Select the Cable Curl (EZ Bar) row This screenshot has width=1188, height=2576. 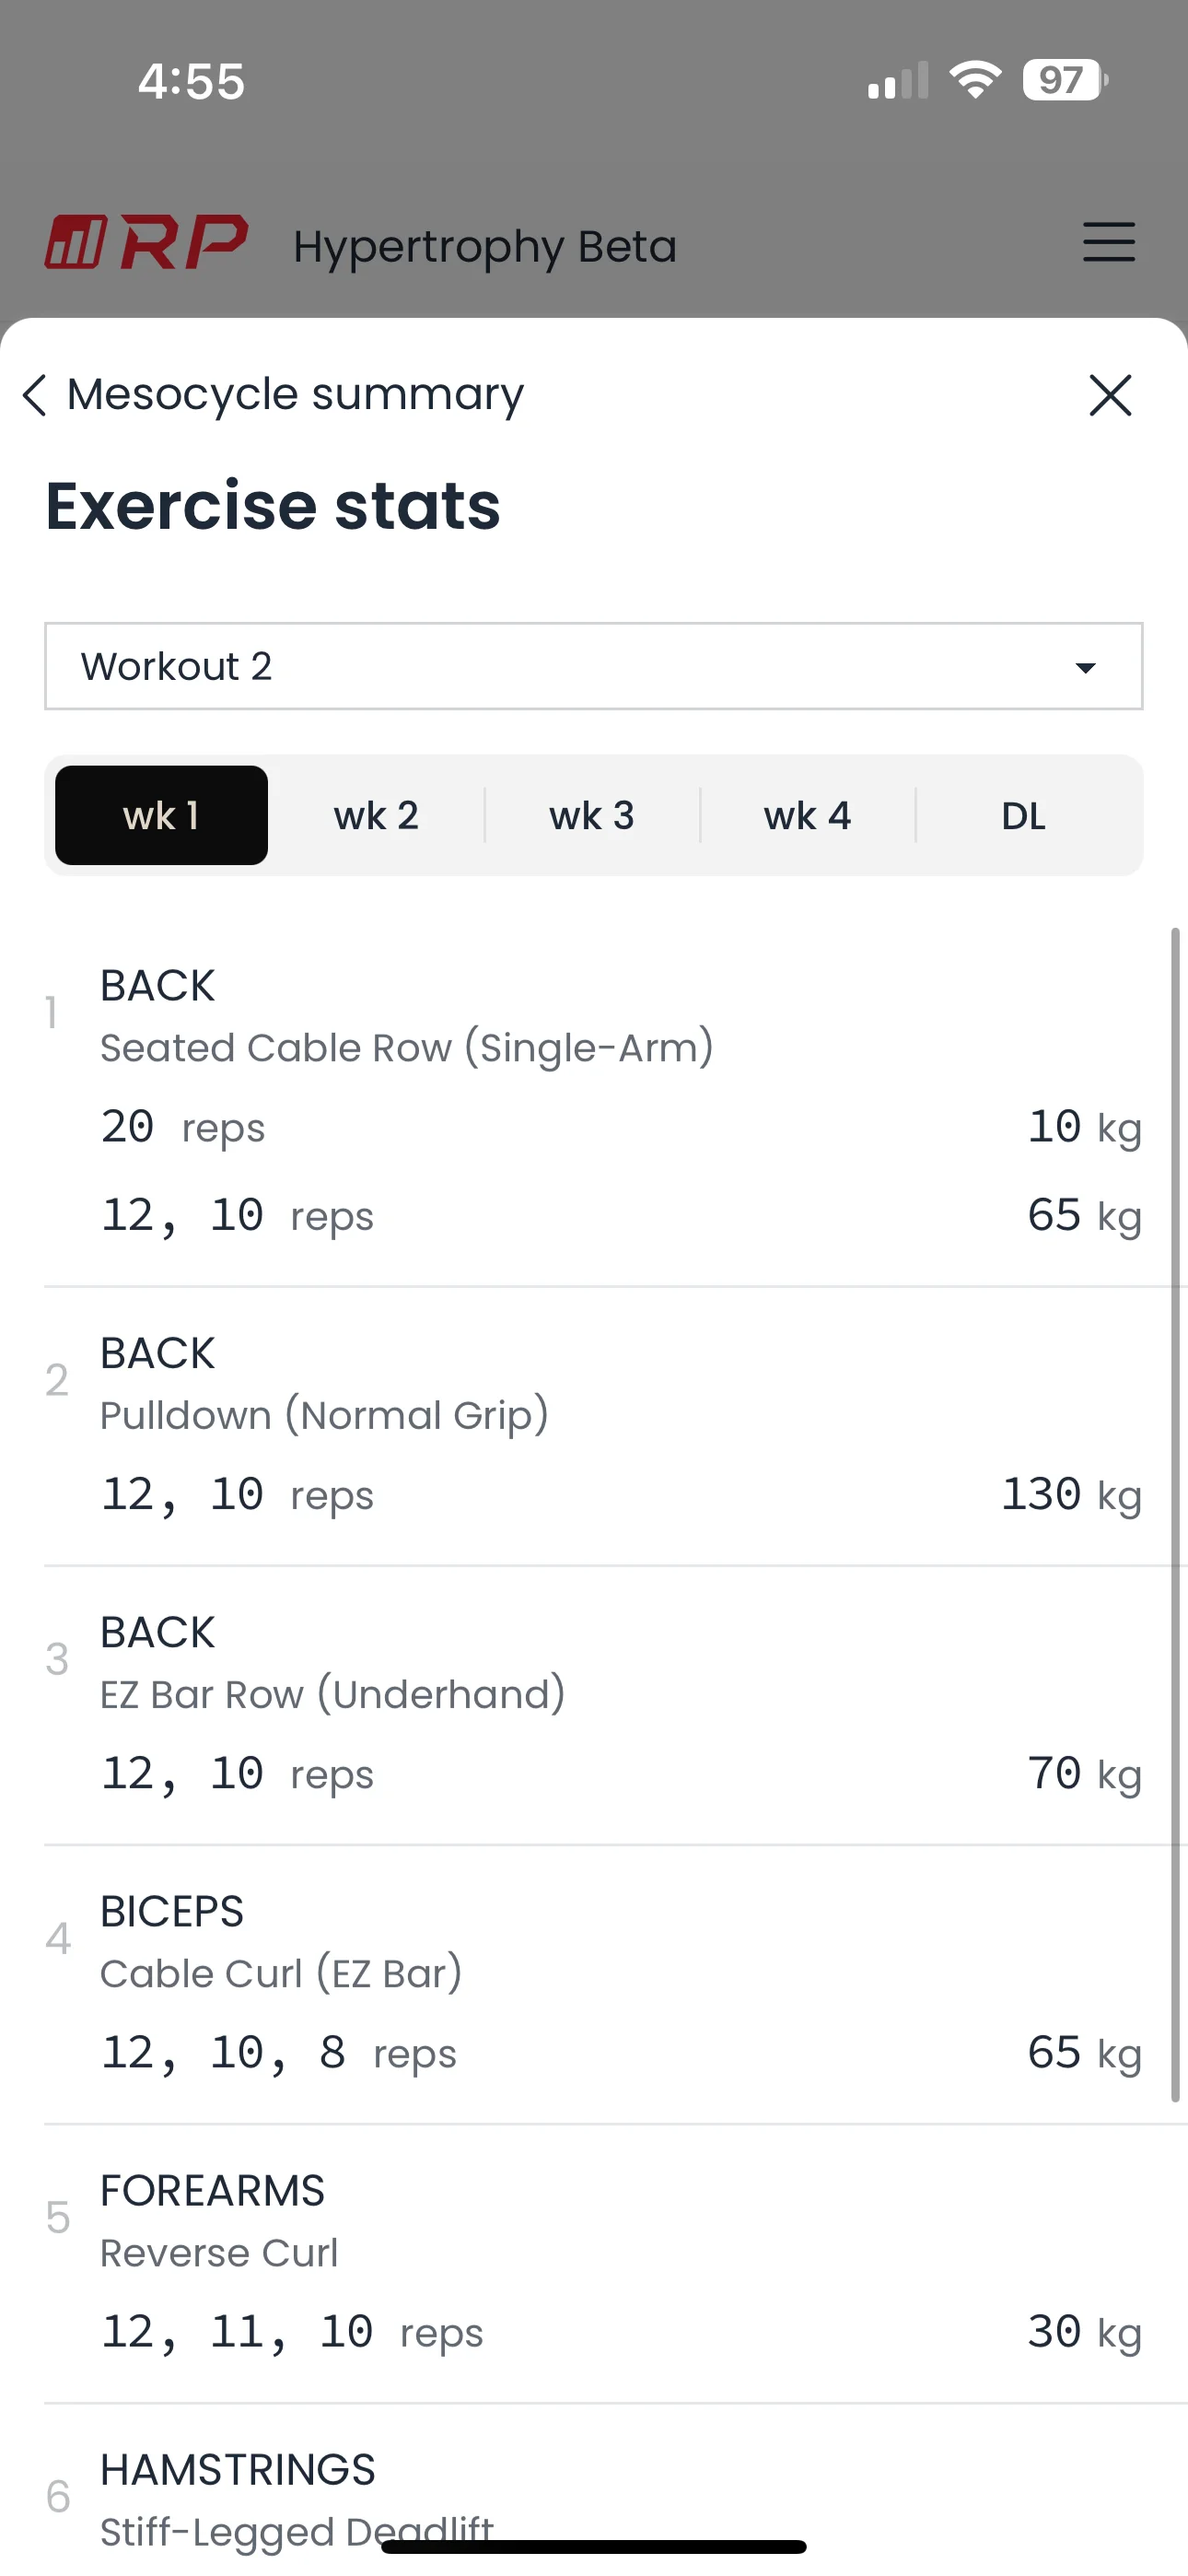pyautogui.click(x=281, y=1973)
